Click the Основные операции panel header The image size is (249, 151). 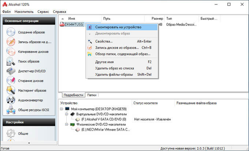coord(29,21)
